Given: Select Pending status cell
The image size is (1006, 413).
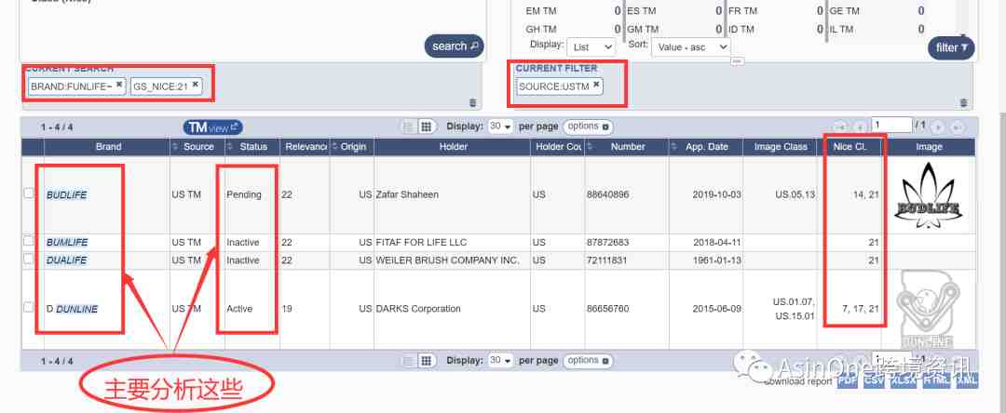Looking at the screenshot, I should 252,194.
